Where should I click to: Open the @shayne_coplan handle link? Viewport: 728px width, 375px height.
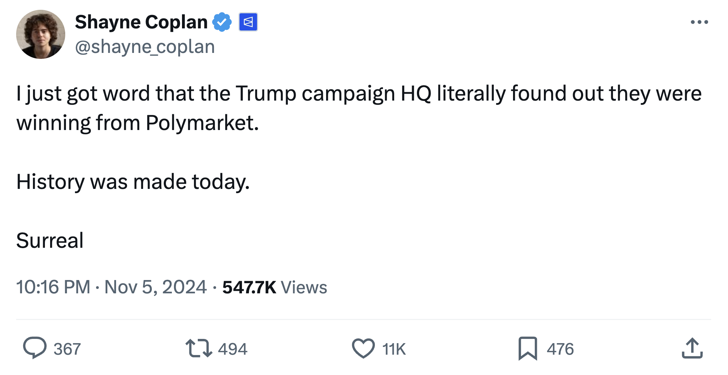click(x=145, y=47)
